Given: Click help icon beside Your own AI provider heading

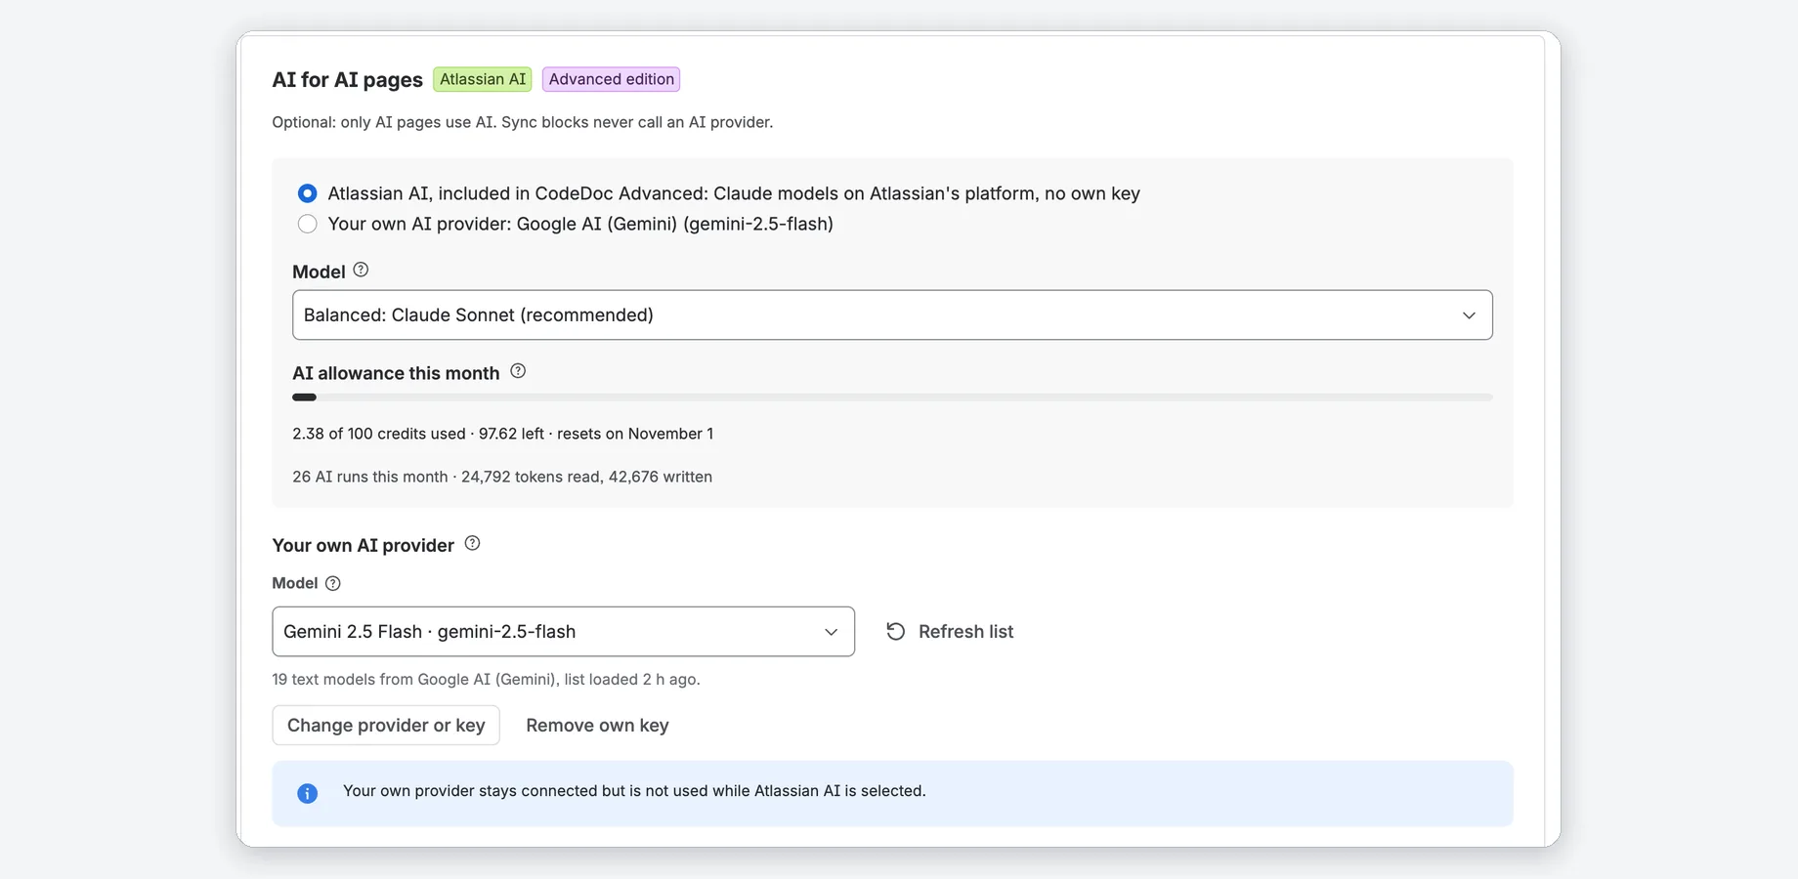Looking at the screenshot, I should [472, 543].
